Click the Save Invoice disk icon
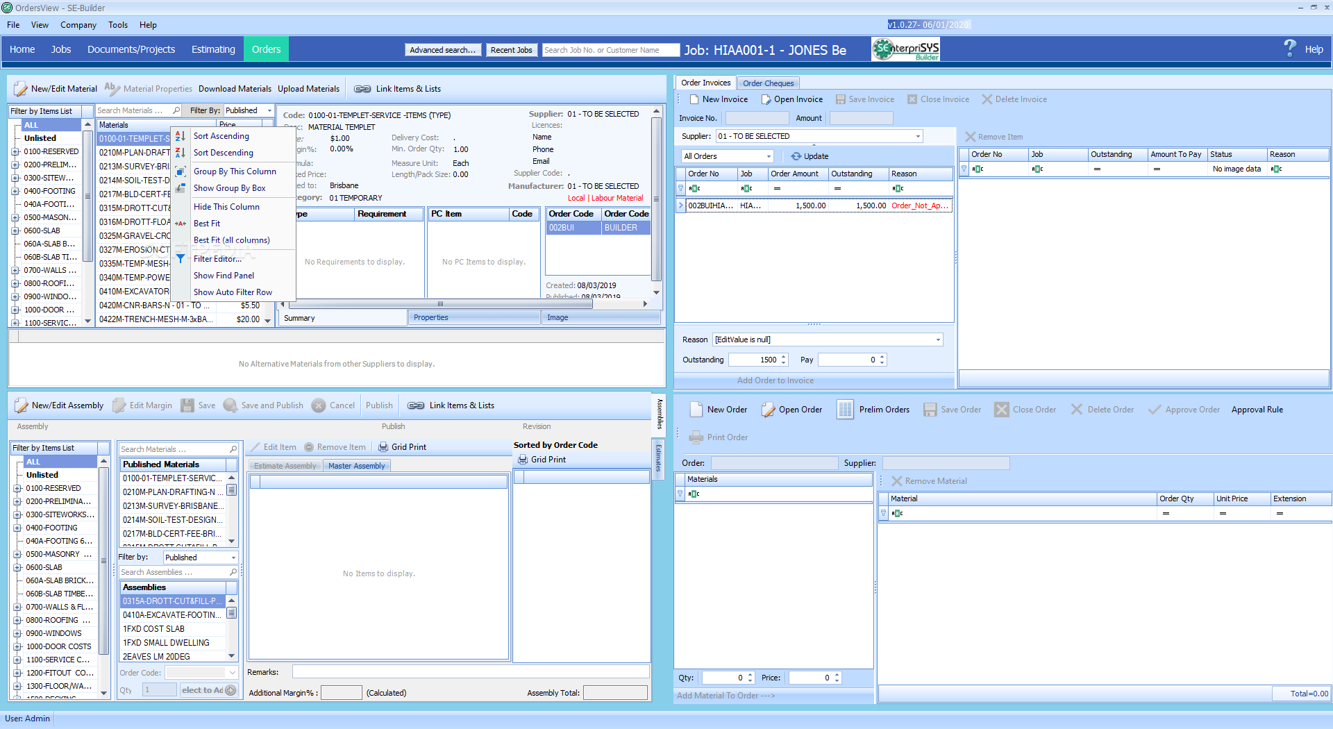 coord(841,99)
